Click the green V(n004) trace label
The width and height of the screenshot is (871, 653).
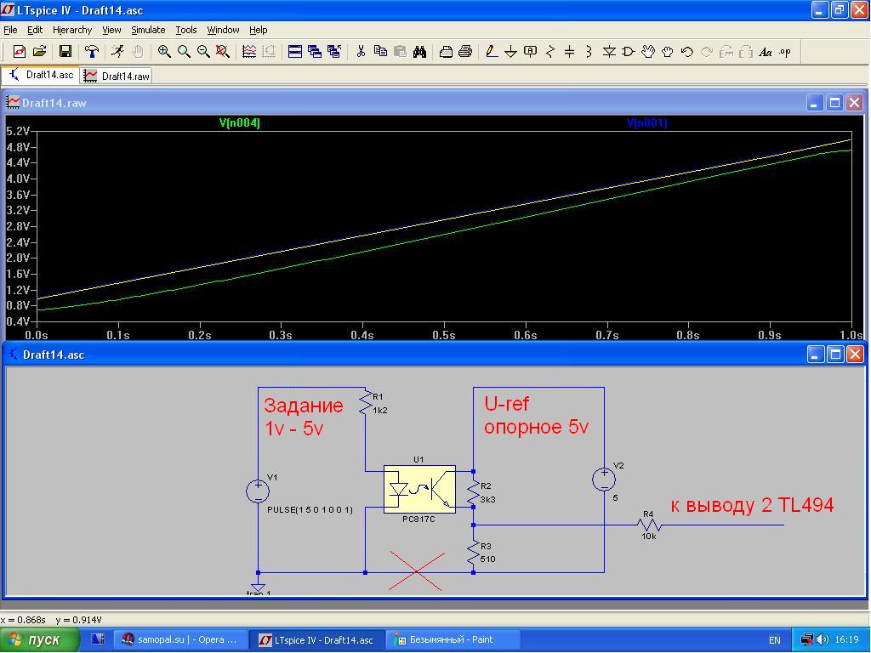click(239, 123)
